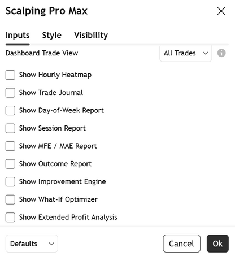Viewport: 235px width, 256px height.
Task: Turn on Show Outcome Report checkbox
Action: 10,164
